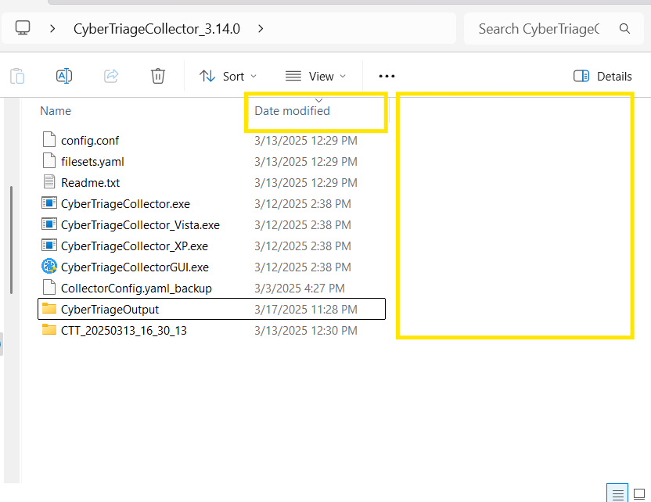Select CyberTriageCollectorGUI.exe file icon
The width and height of the screenshot is (651, 502).
pos(49,267)
